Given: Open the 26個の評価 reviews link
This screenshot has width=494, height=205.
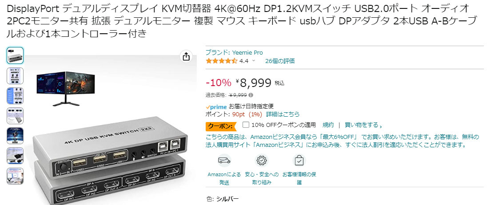Looking at the screenshot, I should tap(280, 61).
